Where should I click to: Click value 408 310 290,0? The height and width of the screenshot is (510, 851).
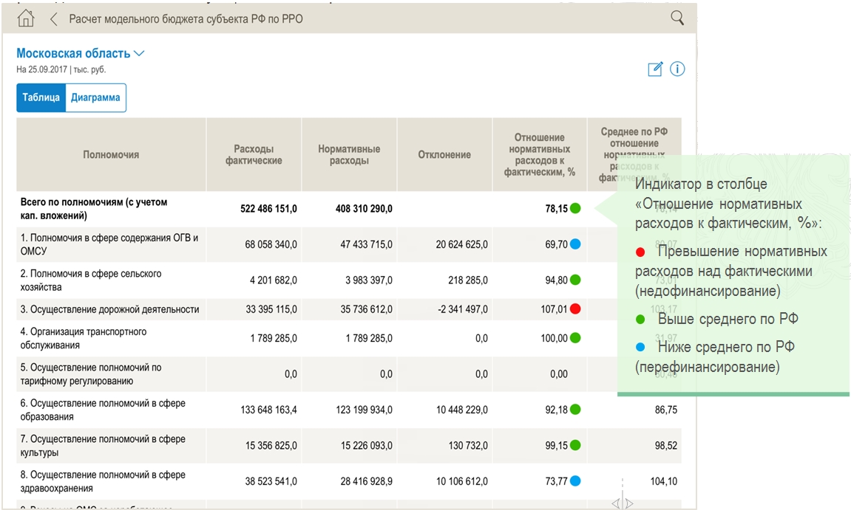pos(364,209)
